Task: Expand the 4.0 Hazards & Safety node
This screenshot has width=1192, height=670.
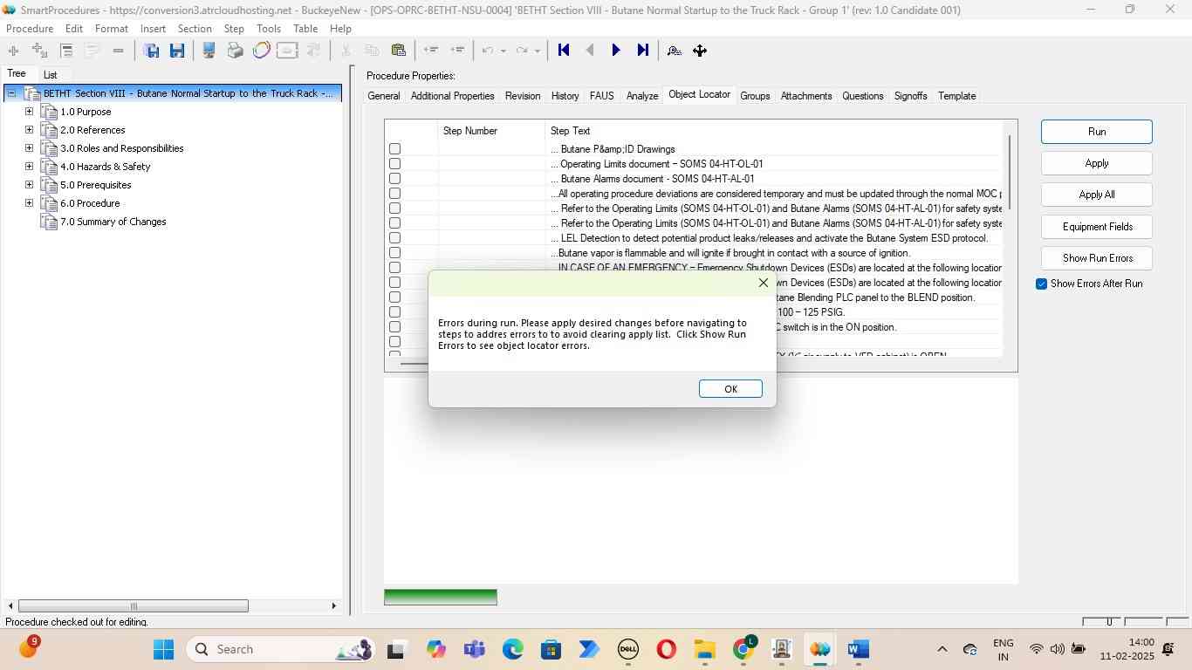Action: point(29,167)
